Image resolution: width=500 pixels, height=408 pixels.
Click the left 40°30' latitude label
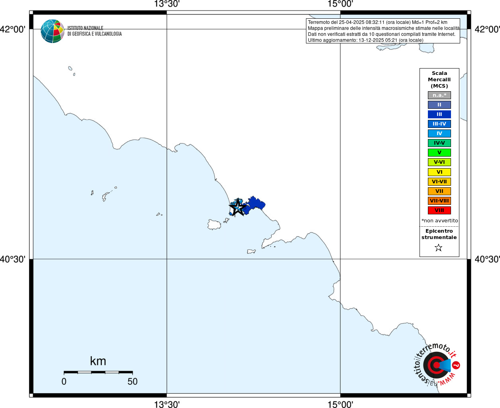tap(13, 259)
